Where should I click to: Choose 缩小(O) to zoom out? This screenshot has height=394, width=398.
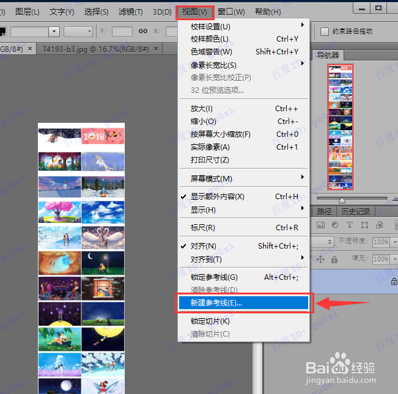[x=244, y=122]
